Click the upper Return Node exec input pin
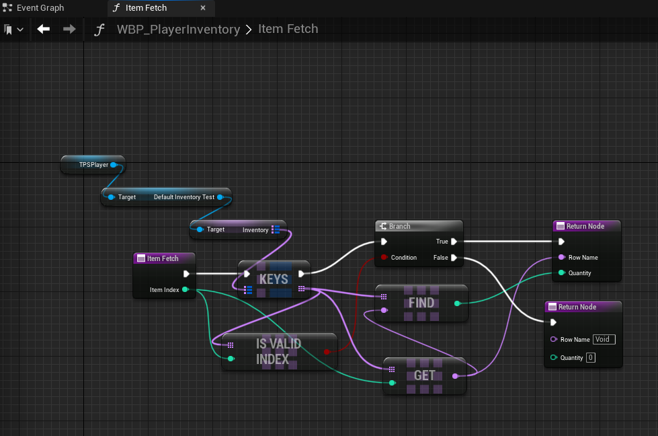Image resolution: width=658 pixels, height=436 pixels. coord(561,242)
